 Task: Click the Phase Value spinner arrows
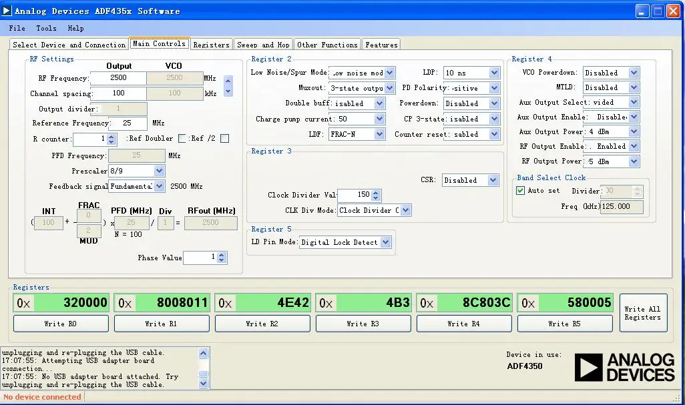(x=223, y=258)
